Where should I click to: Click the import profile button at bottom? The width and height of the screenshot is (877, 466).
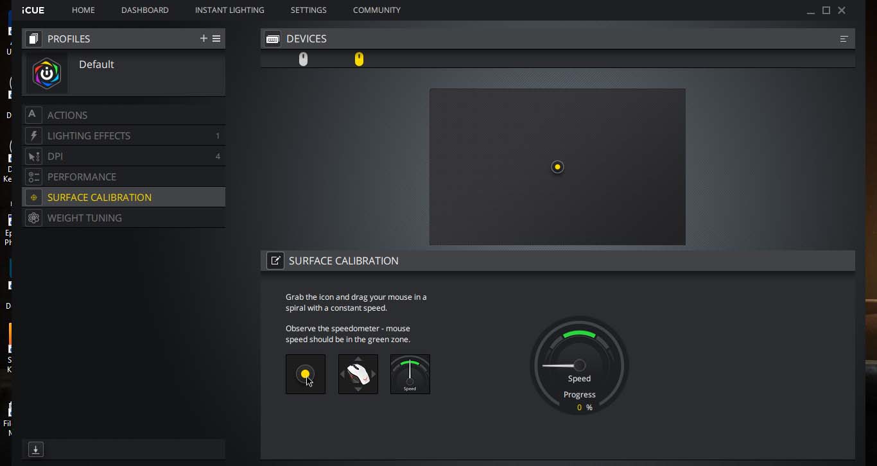pos(36,450)
